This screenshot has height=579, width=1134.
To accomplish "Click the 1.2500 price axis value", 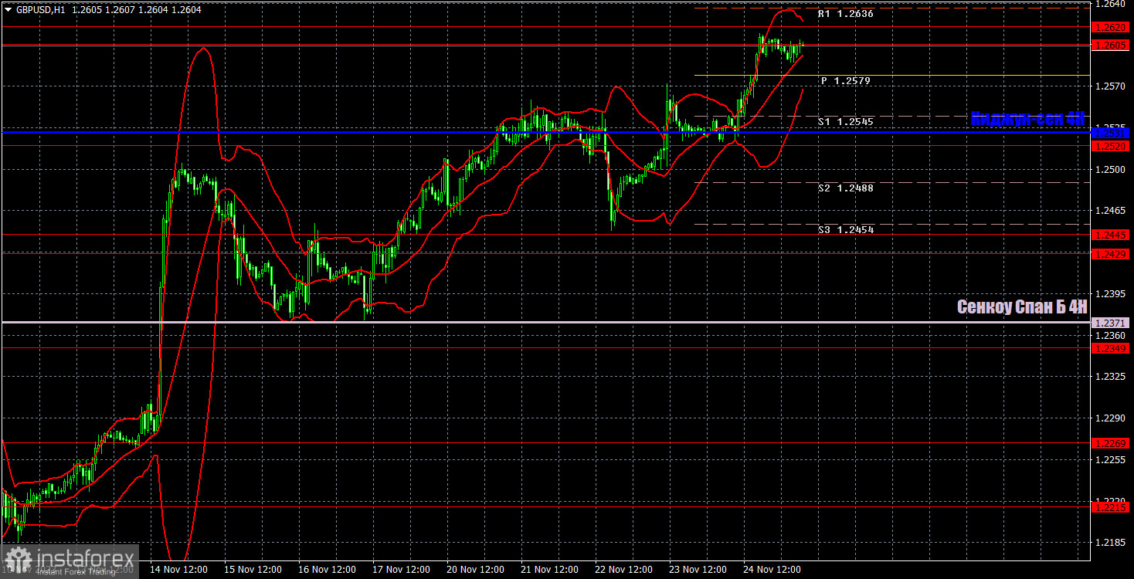I will [1112, 169].
